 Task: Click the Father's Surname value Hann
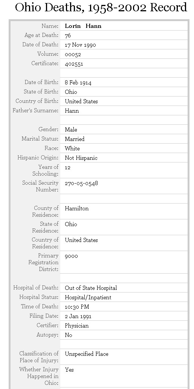72,111
